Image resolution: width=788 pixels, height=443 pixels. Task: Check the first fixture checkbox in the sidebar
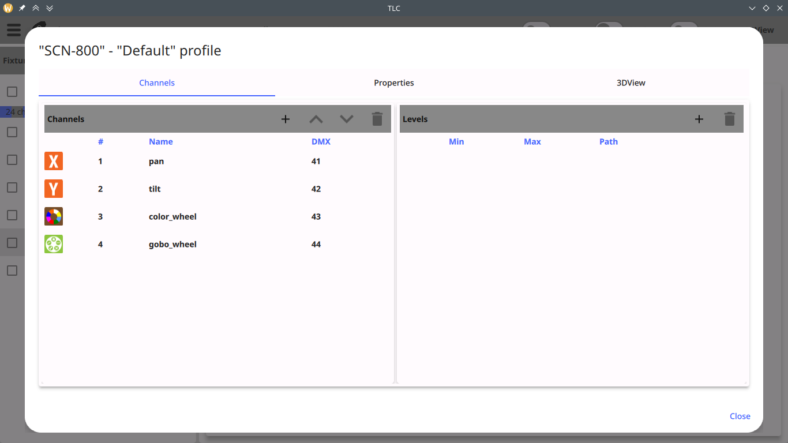12,91
